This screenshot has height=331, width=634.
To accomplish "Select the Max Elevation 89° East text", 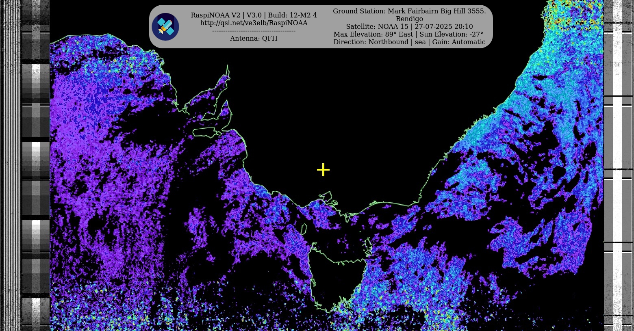I will pos(373,34).
